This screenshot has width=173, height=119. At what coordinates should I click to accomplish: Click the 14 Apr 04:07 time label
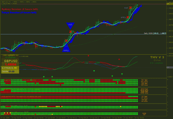[x=61, y=118]
